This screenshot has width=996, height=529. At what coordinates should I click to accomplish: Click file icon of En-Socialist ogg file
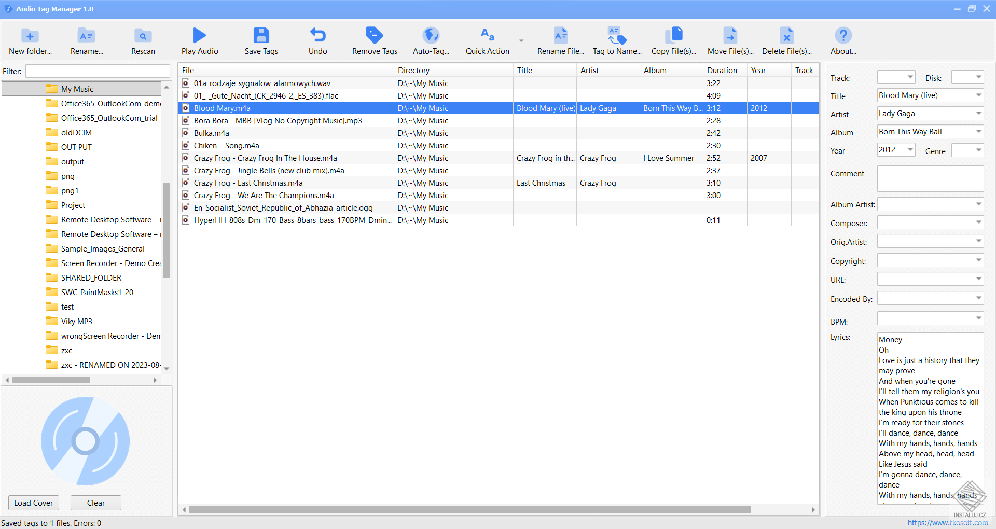click(x=186, y=207)
